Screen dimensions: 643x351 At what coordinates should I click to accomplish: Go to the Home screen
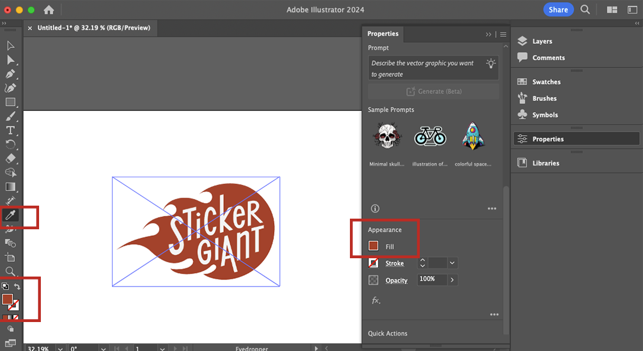[49, 10]
